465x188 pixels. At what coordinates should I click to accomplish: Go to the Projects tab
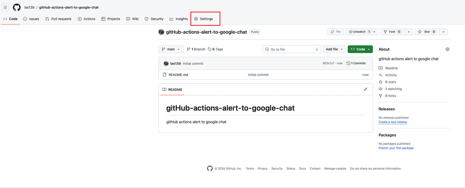pyautogui.click(x=111, y=19)
